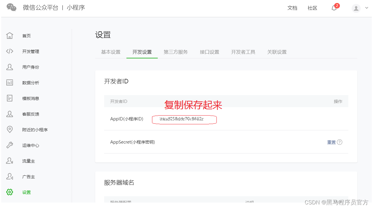The image size is (373, 208).
Task: Click the 操作 column header
Action: pyautogui.click(x=338, y=101)
